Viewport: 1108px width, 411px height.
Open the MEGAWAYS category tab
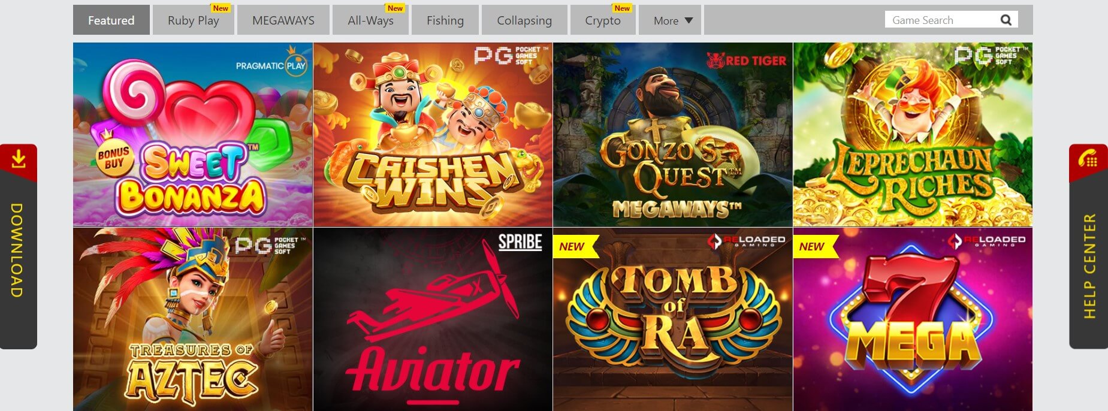283,20
